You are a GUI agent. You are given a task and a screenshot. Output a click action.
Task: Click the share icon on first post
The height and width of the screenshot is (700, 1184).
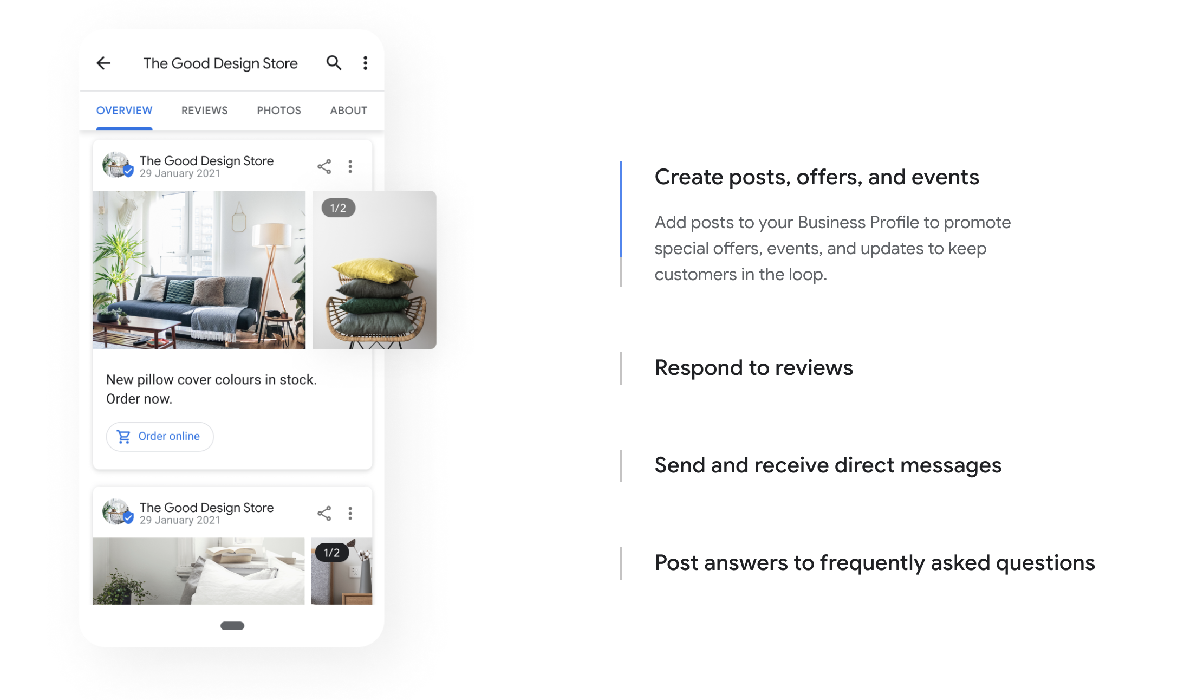[x=325, y=166]
